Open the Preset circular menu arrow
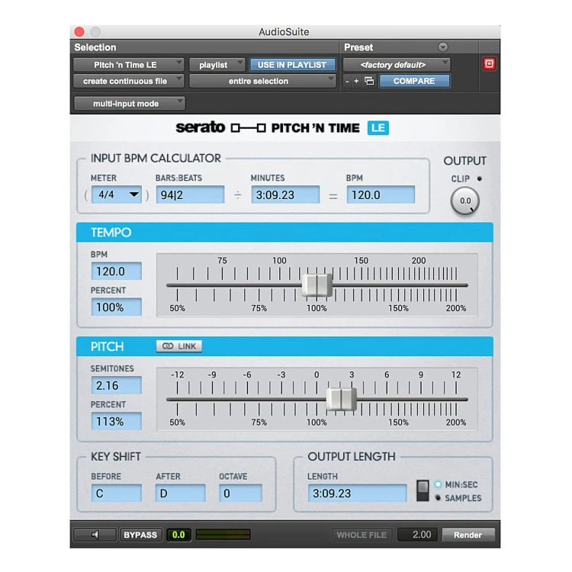 [x=442, y=47]
